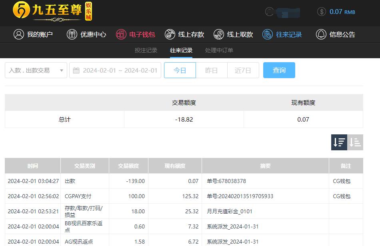The image size is (380, 246).
Task: Choose the 昨日 date filter
Action: click(212, 70)
